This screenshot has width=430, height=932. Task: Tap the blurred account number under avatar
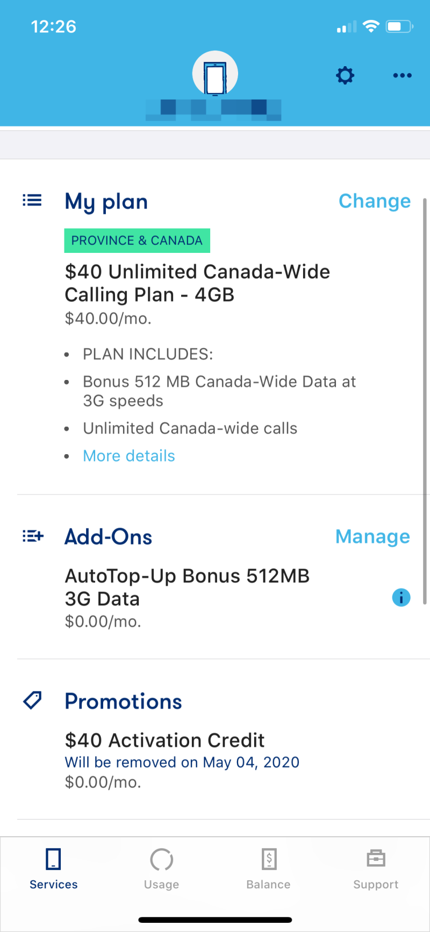point(214,110)
